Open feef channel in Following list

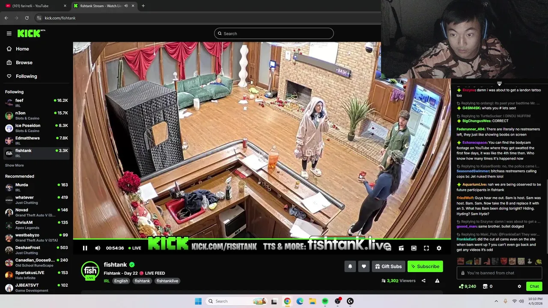pos(36,103)
